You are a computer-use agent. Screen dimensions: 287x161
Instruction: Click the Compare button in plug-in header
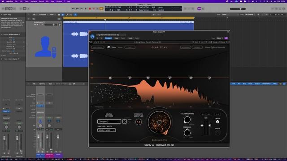(x=109, y=38)
